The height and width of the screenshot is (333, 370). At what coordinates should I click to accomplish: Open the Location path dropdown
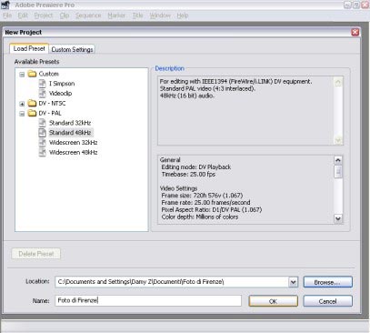pos(293,282)
